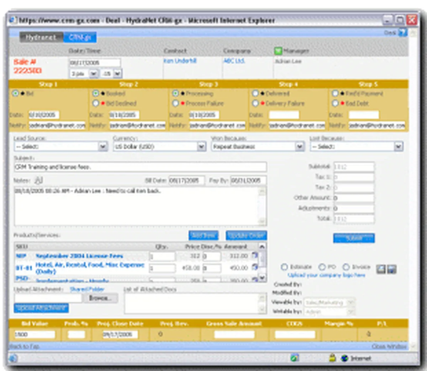Viewport: 427px width, 371px height.
Task: Click the Step 4 Date field
Action: point(284,115)
